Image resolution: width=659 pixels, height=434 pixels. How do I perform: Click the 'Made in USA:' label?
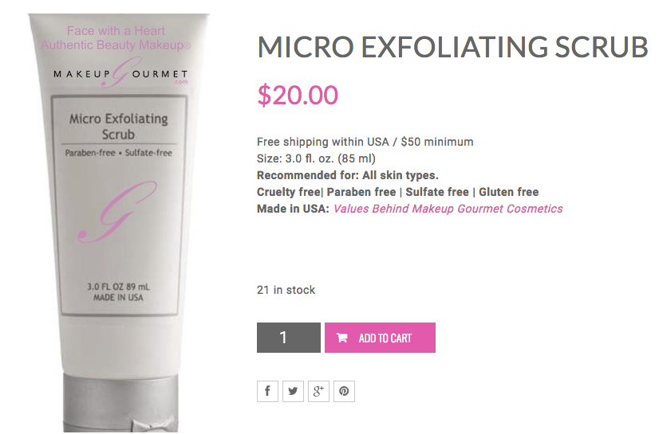tap(293, 209)
